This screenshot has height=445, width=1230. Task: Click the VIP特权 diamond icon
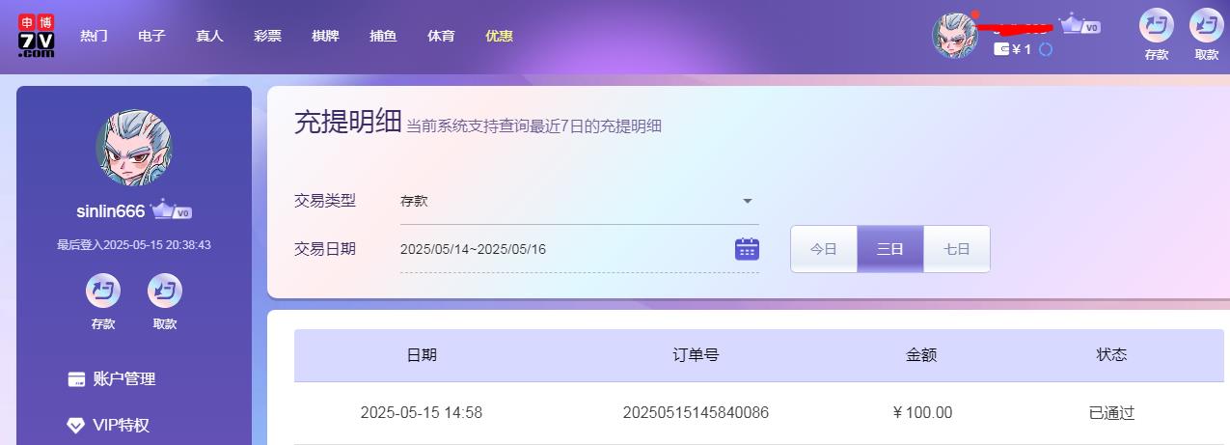pos(76,426)
